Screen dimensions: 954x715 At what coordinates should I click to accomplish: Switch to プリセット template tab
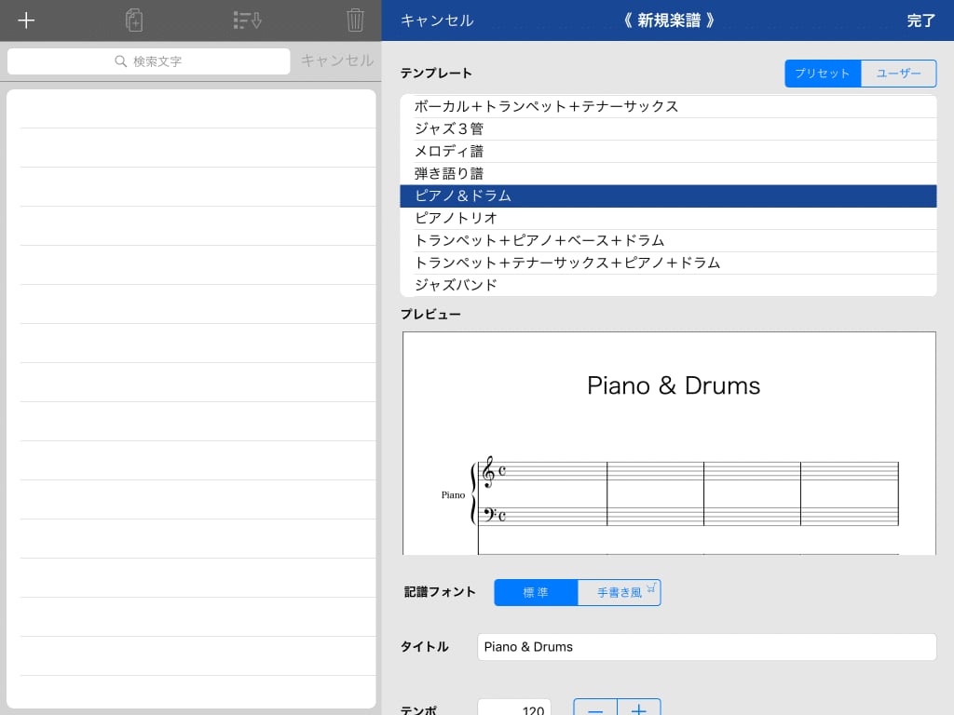pyautogui.click(x=823, y=74)
